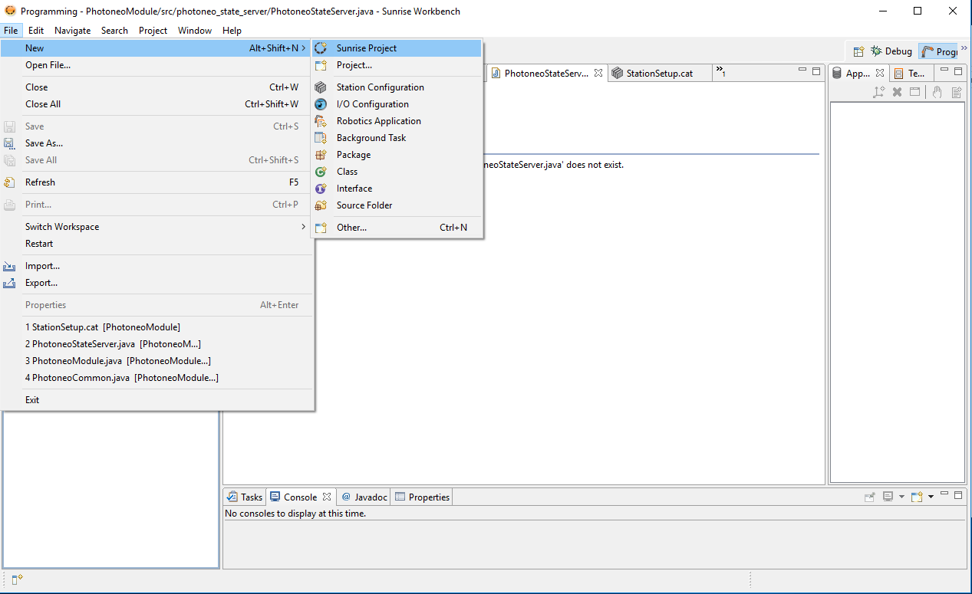Maximize the editor area

coord(816,71)
